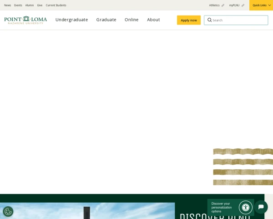273x219 pixels.
Task: Open the chat bubble widget
Action: click(x=261, y=207)
